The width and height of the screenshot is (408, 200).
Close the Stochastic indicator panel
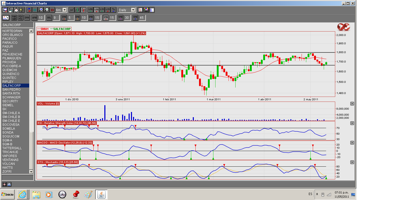tap(352, 162)
